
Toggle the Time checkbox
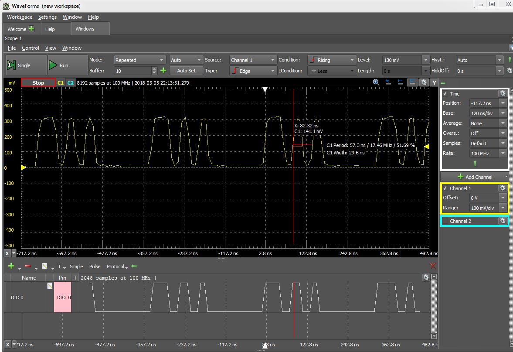445,94
